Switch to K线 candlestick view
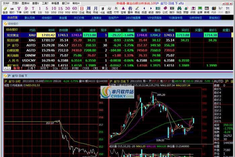The width and height of the screenshot is (235, 157). (x=102, y=10)
